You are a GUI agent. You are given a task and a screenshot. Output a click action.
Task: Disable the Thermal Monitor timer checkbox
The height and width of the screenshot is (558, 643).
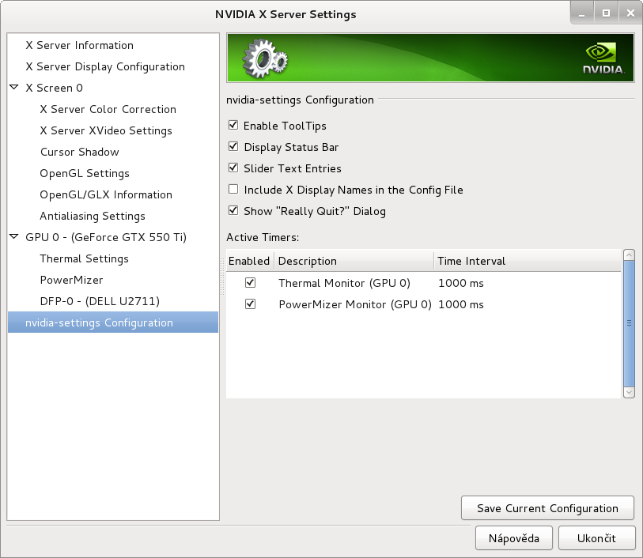click(x=250, y=283)
